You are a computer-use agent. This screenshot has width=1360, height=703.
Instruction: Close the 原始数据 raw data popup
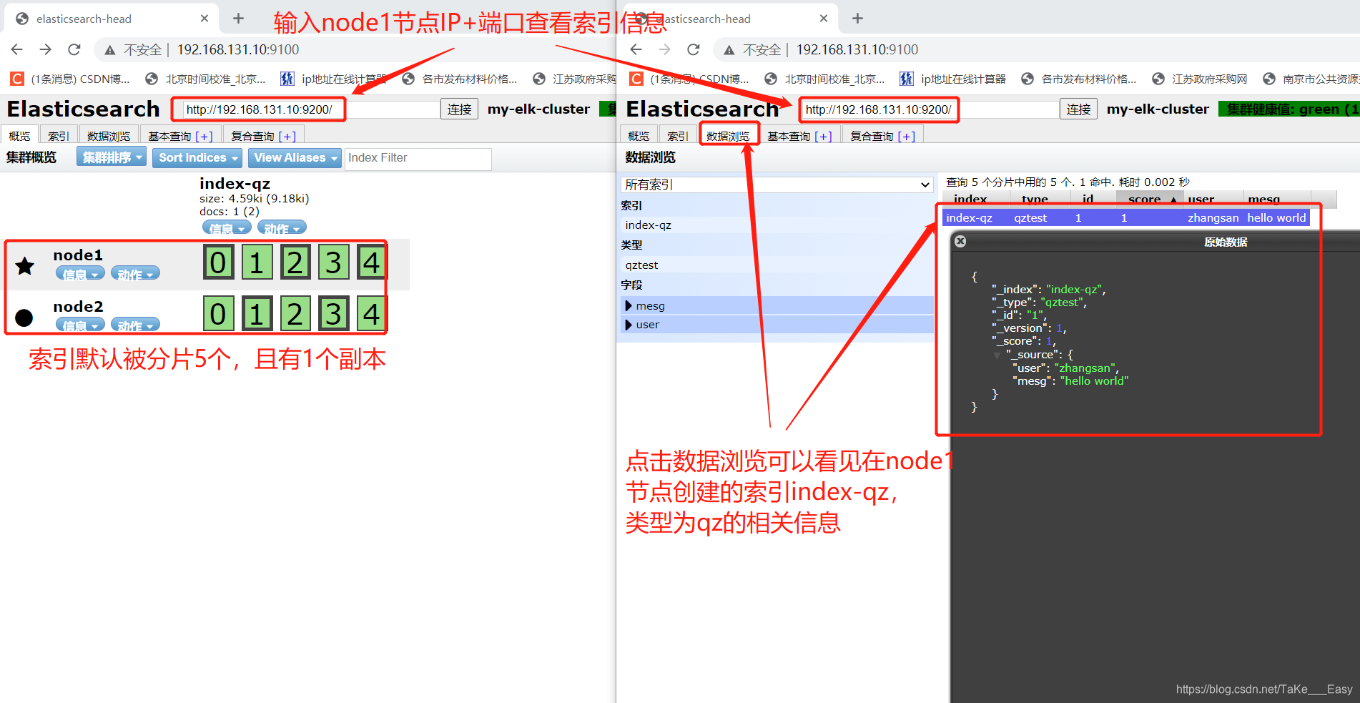960,242
